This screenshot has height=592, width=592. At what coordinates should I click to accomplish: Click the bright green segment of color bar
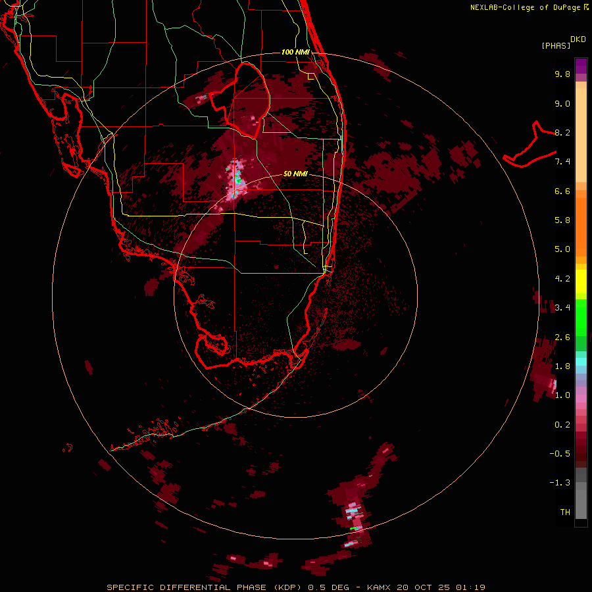581,316
